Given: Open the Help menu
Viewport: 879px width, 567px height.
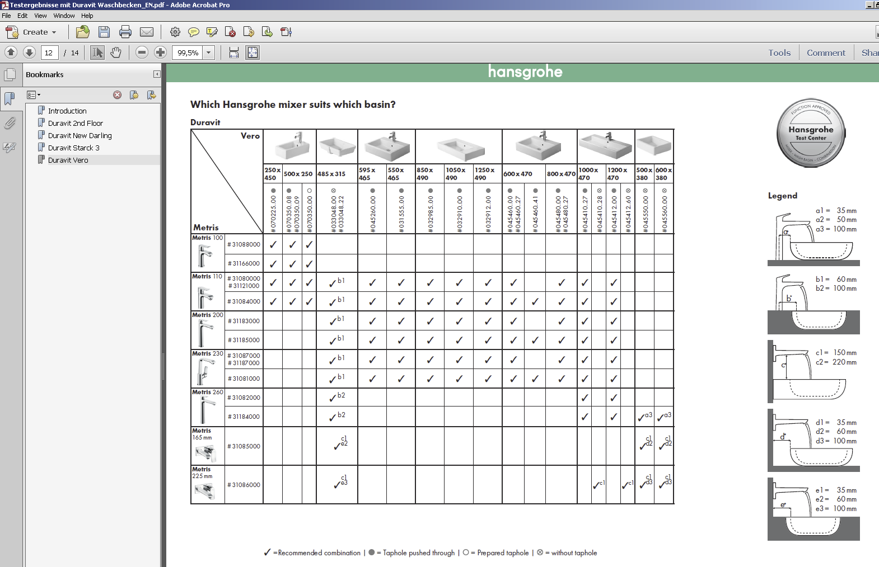Looking at the screenshot, I should [87, 16].
